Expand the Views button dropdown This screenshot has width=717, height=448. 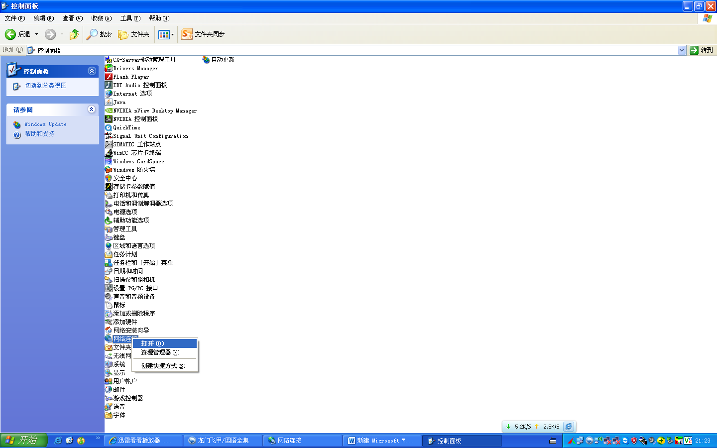pos(172,34)
